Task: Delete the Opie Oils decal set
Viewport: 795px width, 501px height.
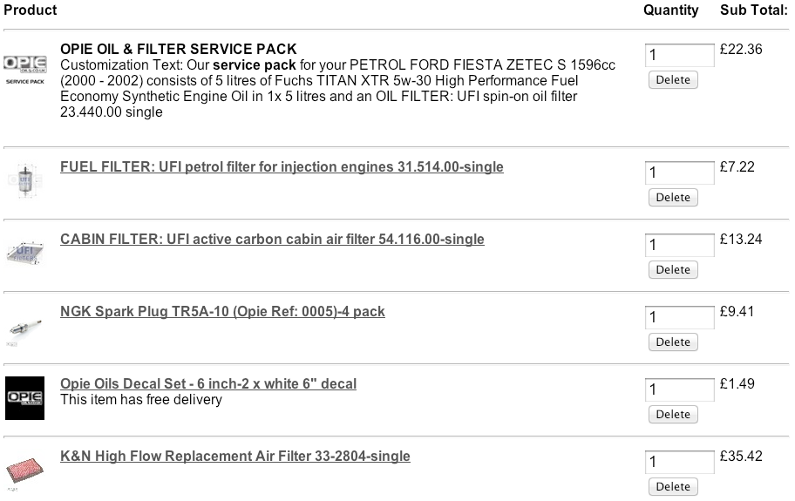Action: 672,415
